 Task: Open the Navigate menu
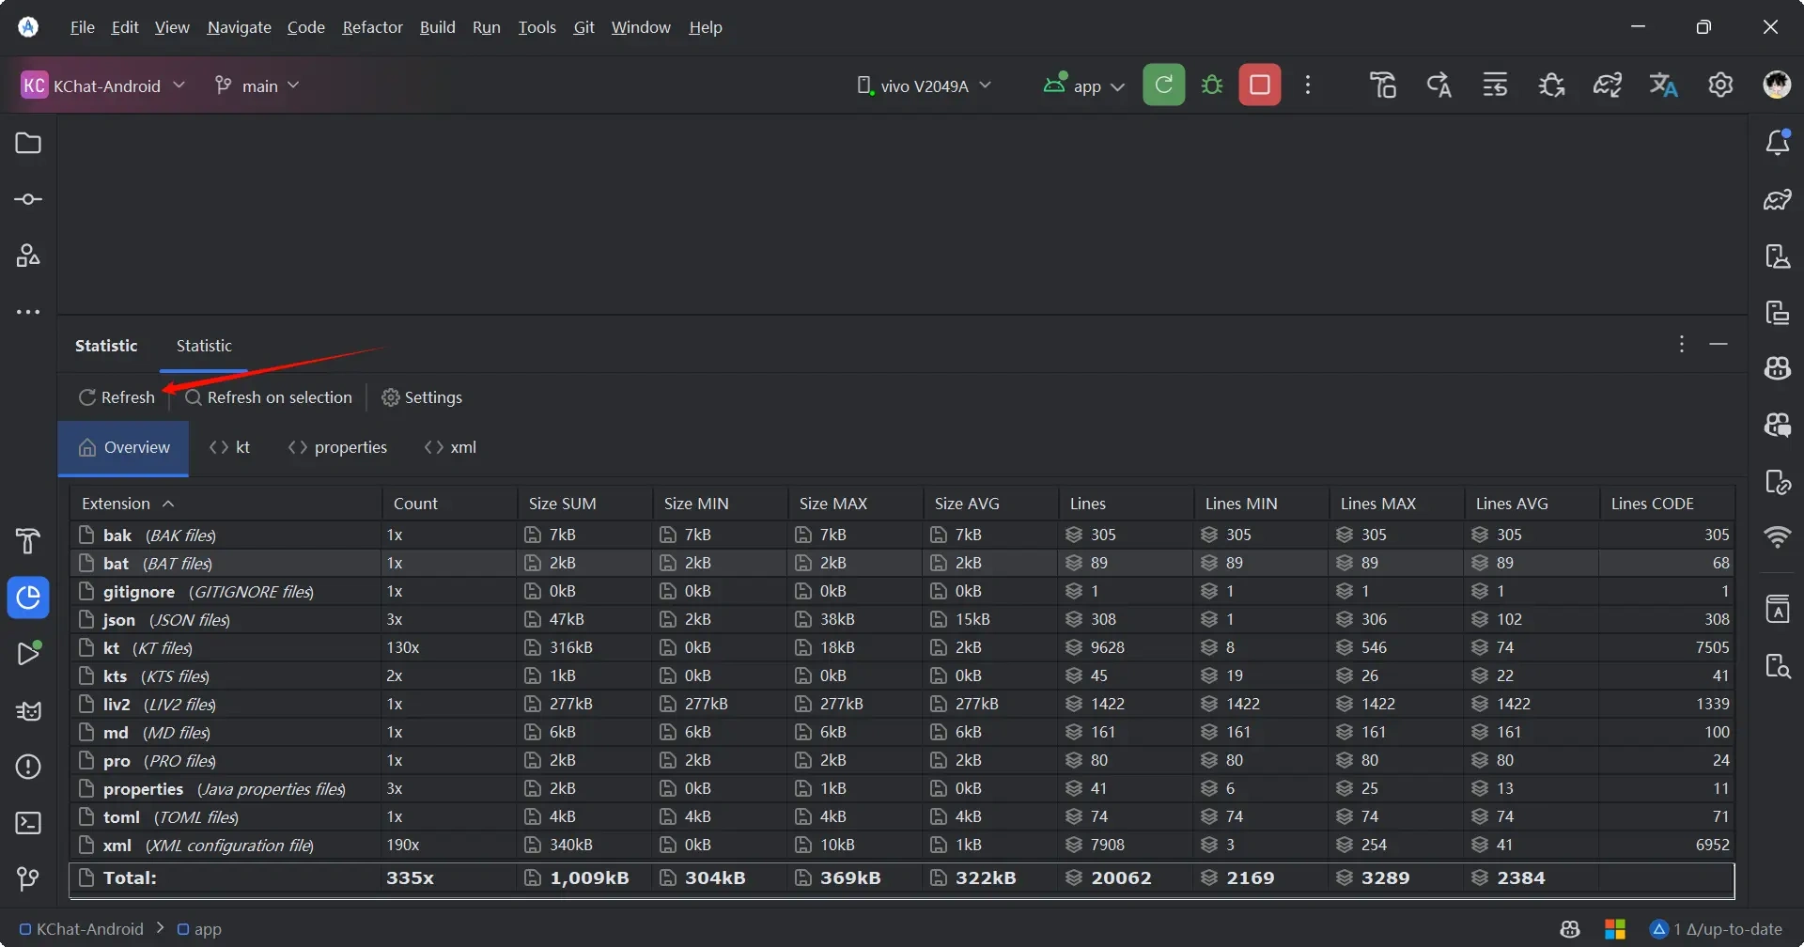coord(239,27)
